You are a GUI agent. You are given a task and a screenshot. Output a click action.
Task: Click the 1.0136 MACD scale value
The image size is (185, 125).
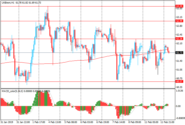pos(179,91)
